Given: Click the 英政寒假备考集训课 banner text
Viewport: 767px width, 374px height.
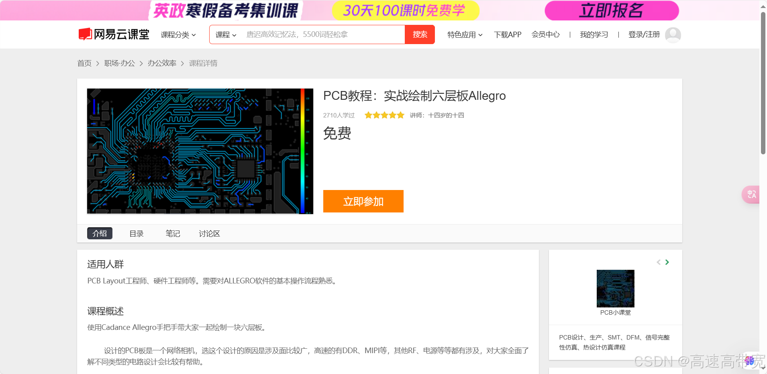Looking at the screenshot, I should (226, 10).
